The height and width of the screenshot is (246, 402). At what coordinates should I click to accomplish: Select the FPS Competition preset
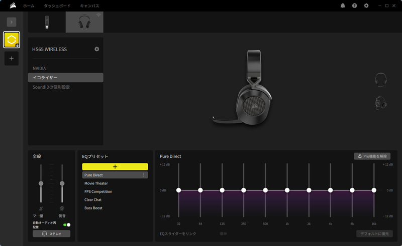[x=115, y=191]
